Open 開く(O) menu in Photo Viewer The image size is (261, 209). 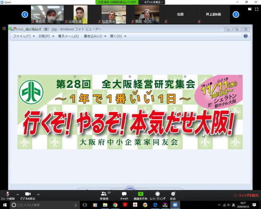tap(118, 36)
